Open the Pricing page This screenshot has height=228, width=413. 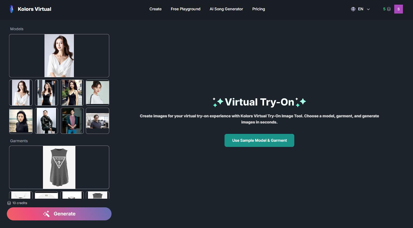point(258,9)
